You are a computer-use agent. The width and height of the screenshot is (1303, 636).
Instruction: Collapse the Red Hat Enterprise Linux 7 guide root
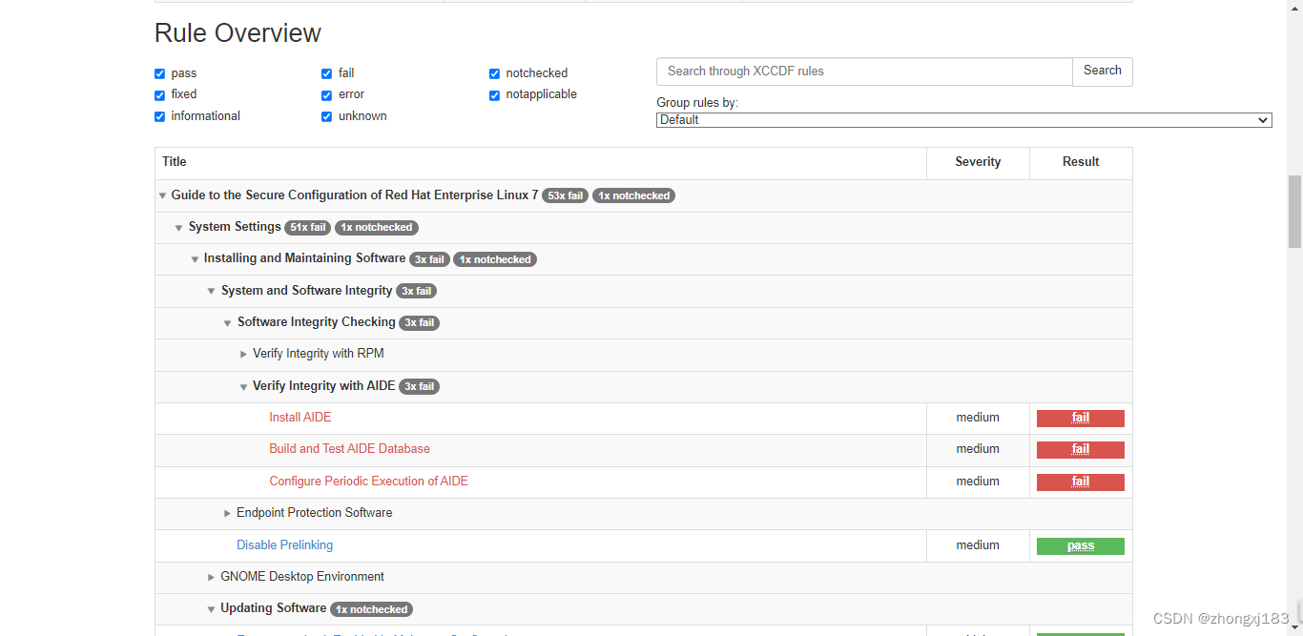click(x=163, y=195)
